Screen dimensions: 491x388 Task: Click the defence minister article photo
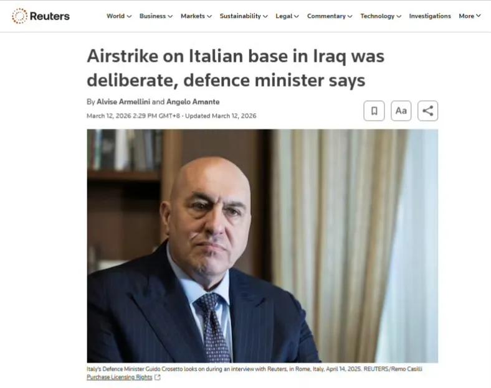[262, 246]
